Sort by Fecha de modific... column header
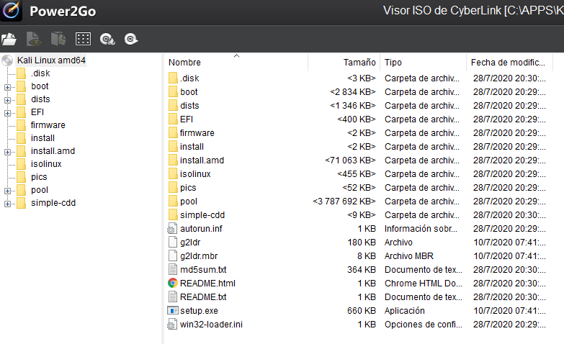Image resolution: width=564 pixels, height=344 pixels. 509,62
